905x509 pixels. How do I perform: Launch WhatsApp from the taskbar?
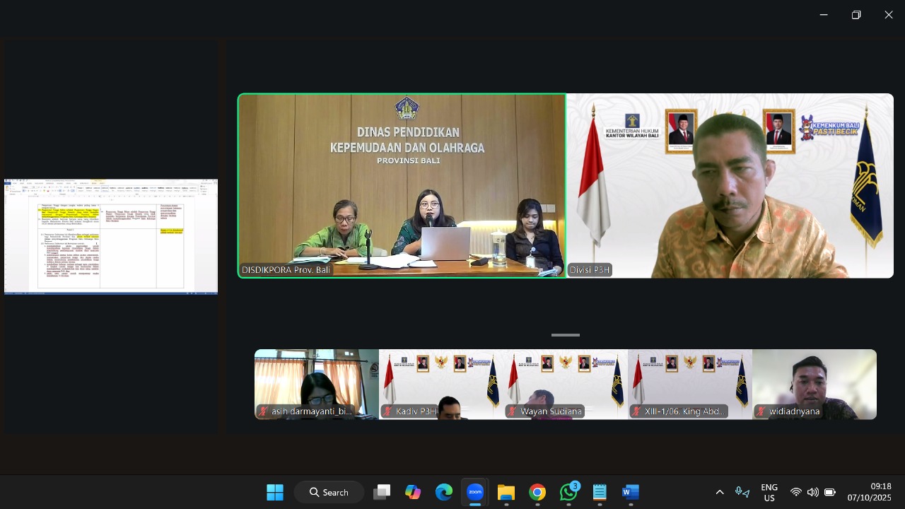pos(568,492)
